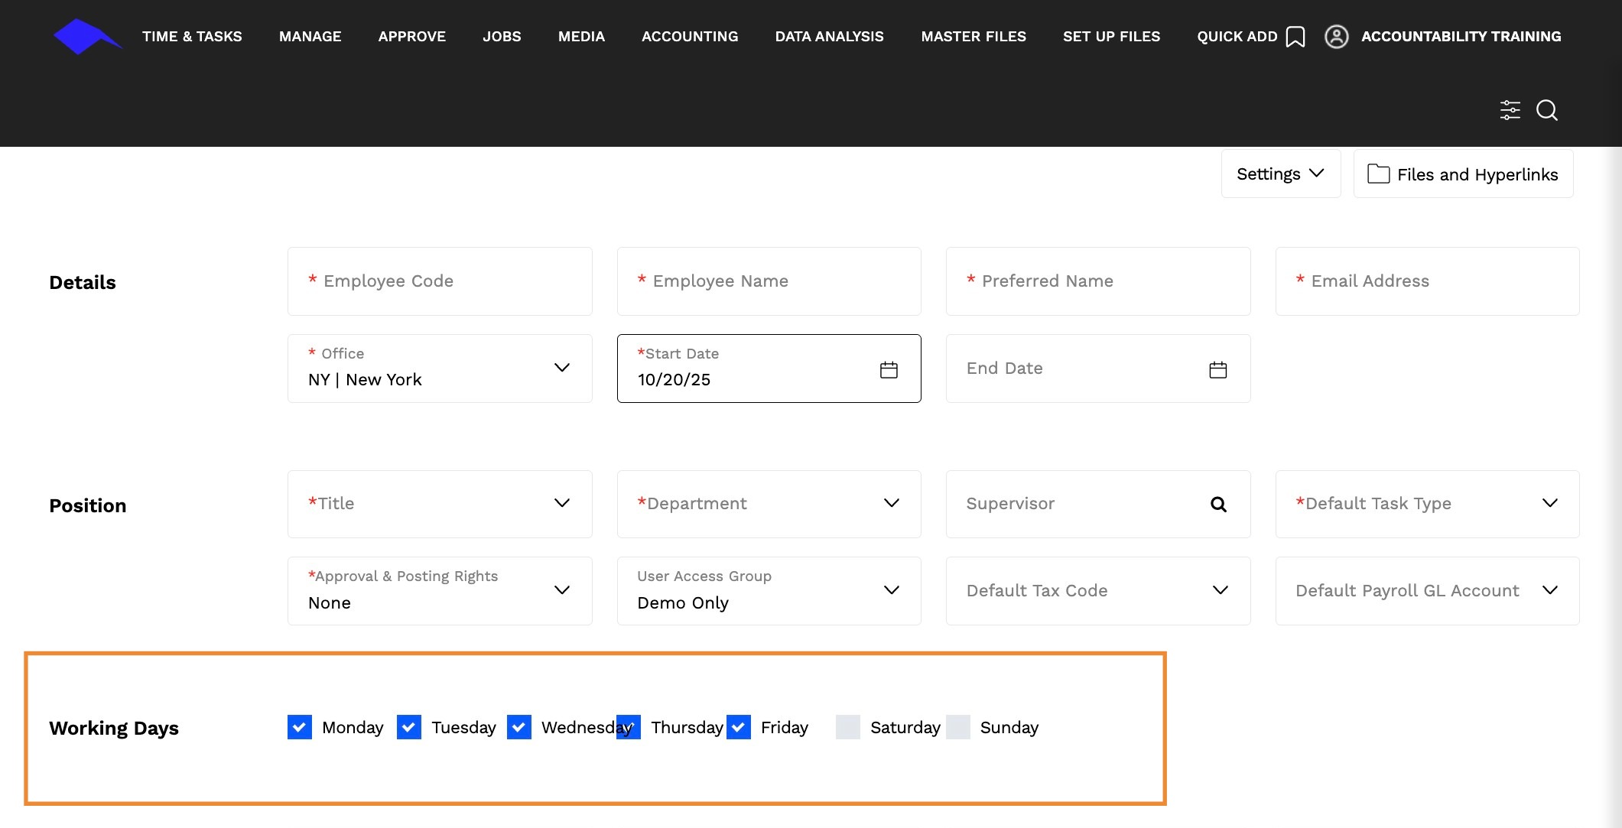Click the Preferred Name input field
Image resolution: width=1622 pixels, height=828 pixels.
tap(1098, 281)
